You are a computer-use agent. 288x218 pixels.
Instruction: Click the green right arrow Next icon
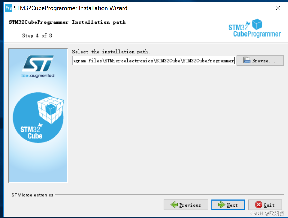pyautogui.click(x=221, y=205)
